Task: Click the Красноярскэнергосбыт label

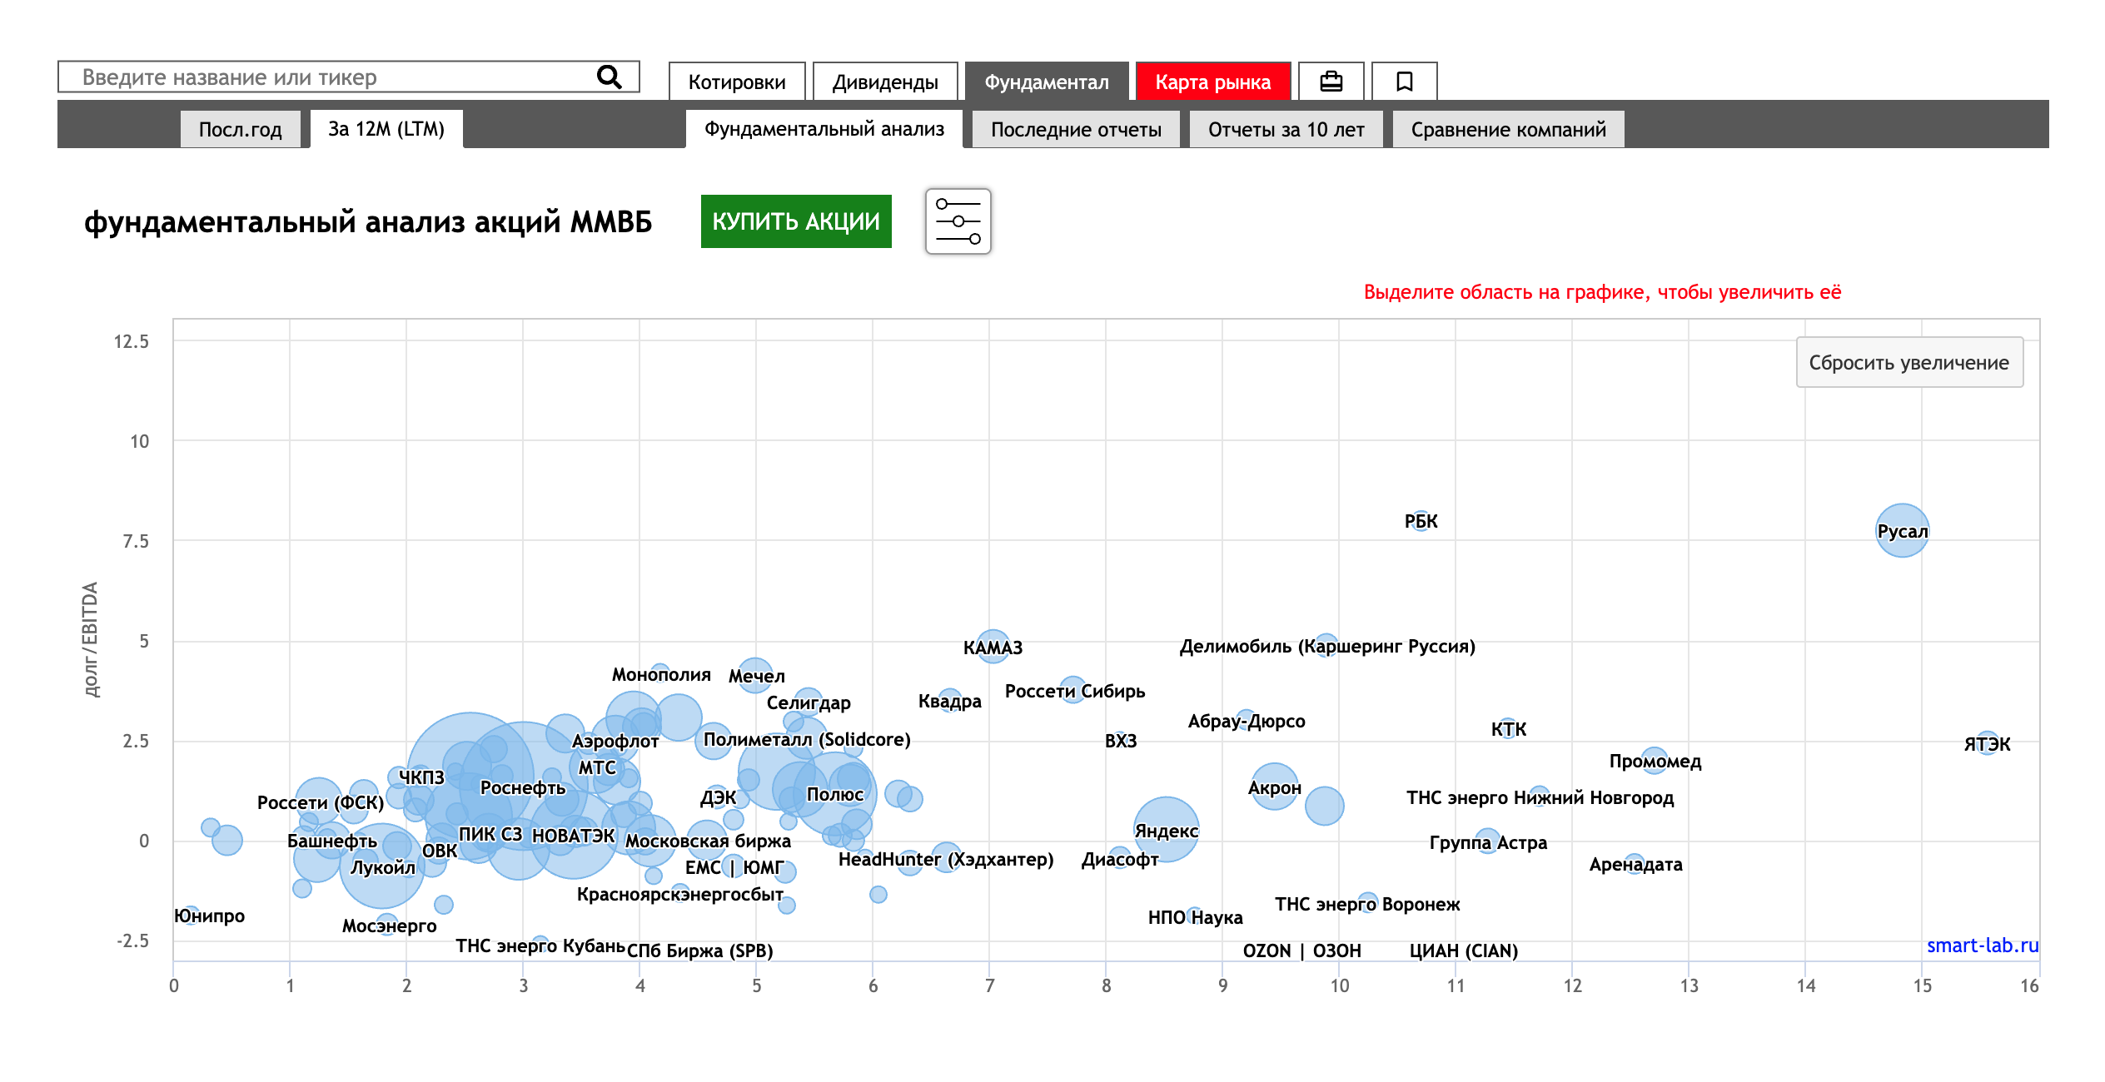Action: pos(679,894)
